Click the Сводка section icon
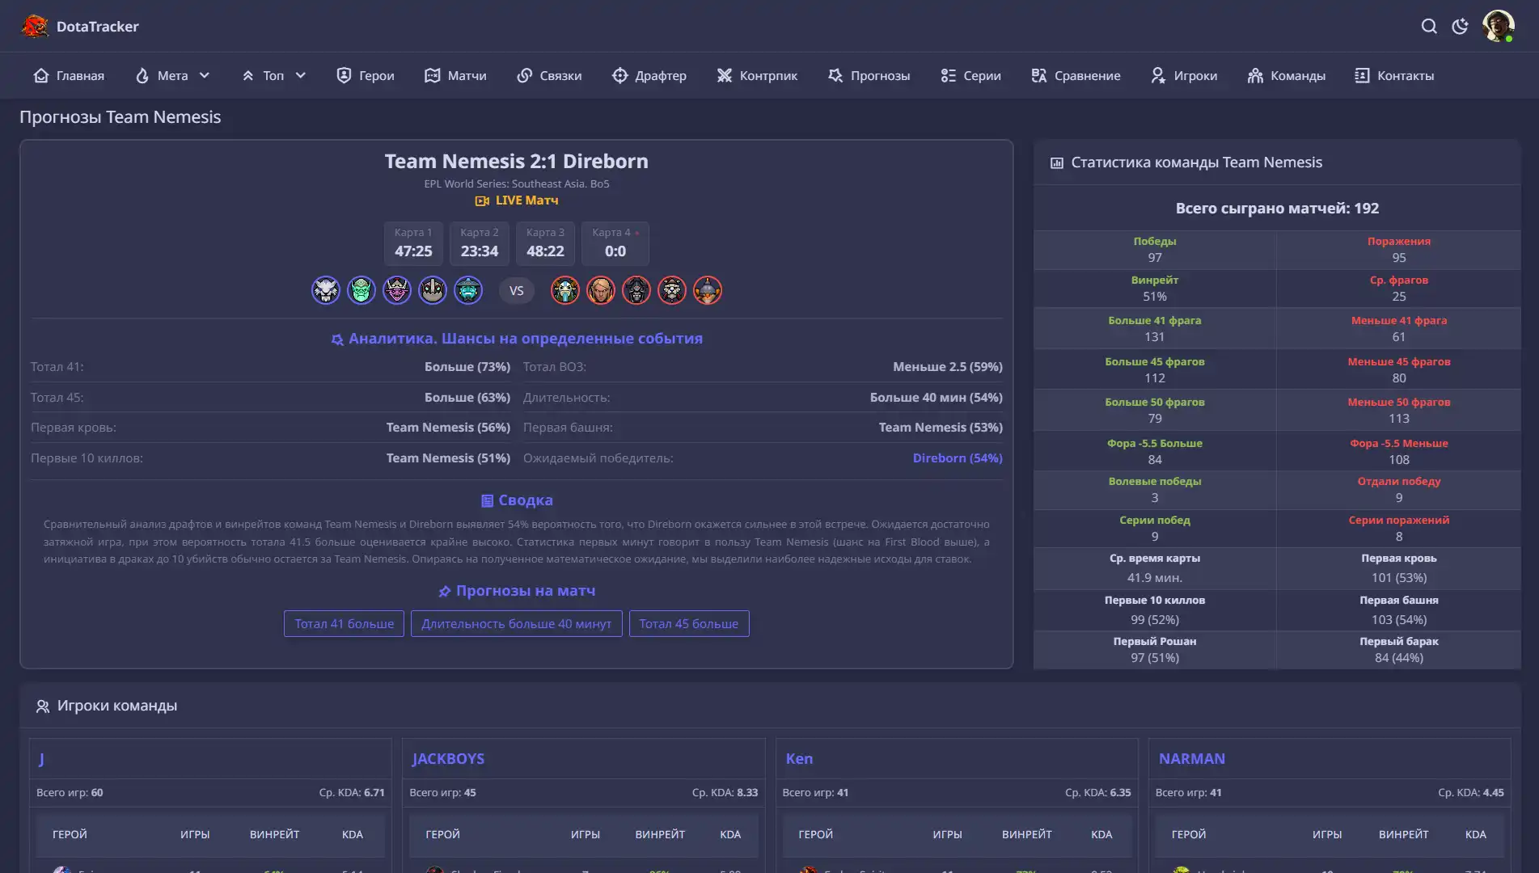The height and width of the screenshot is (873, 1539). tap(487, 501)
